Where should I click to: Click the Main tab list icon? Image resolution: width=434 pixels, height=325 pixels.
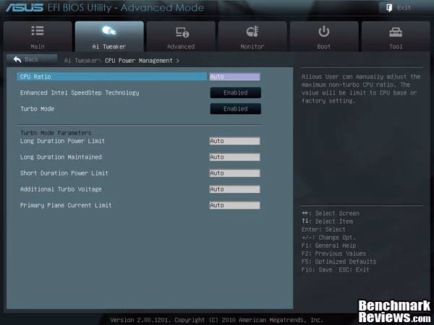(x=38, y=30)
